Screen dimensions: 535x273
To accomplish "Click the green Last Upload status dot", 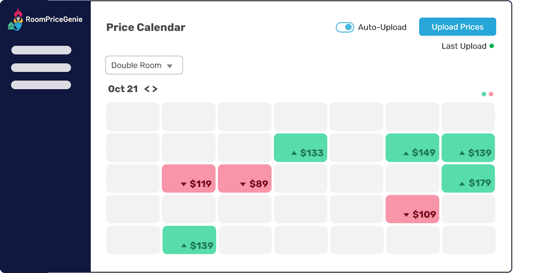I will tap(491, 46).
